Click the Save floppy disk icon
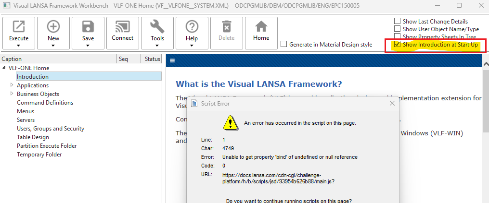This screenshot has width=489, height=203. pyautogui.click(x=88, y=26)
